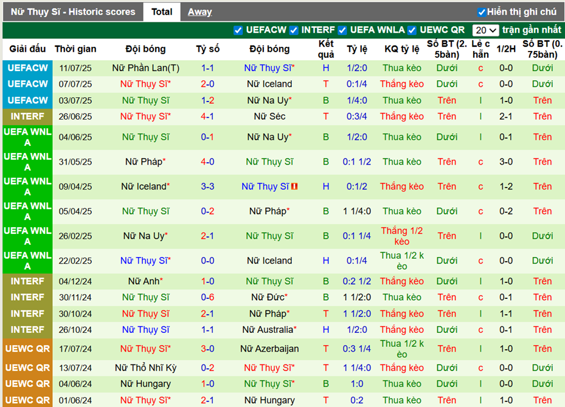This screenshot has width=565, height=407.
Task: Click the 3-0 half-time score on 31/05/25
Action: (x=506, y=162)
